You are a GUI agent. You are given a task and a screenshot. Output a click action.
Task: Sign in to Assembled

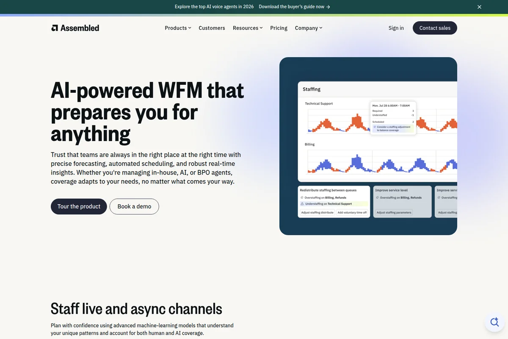coord(396,28)
